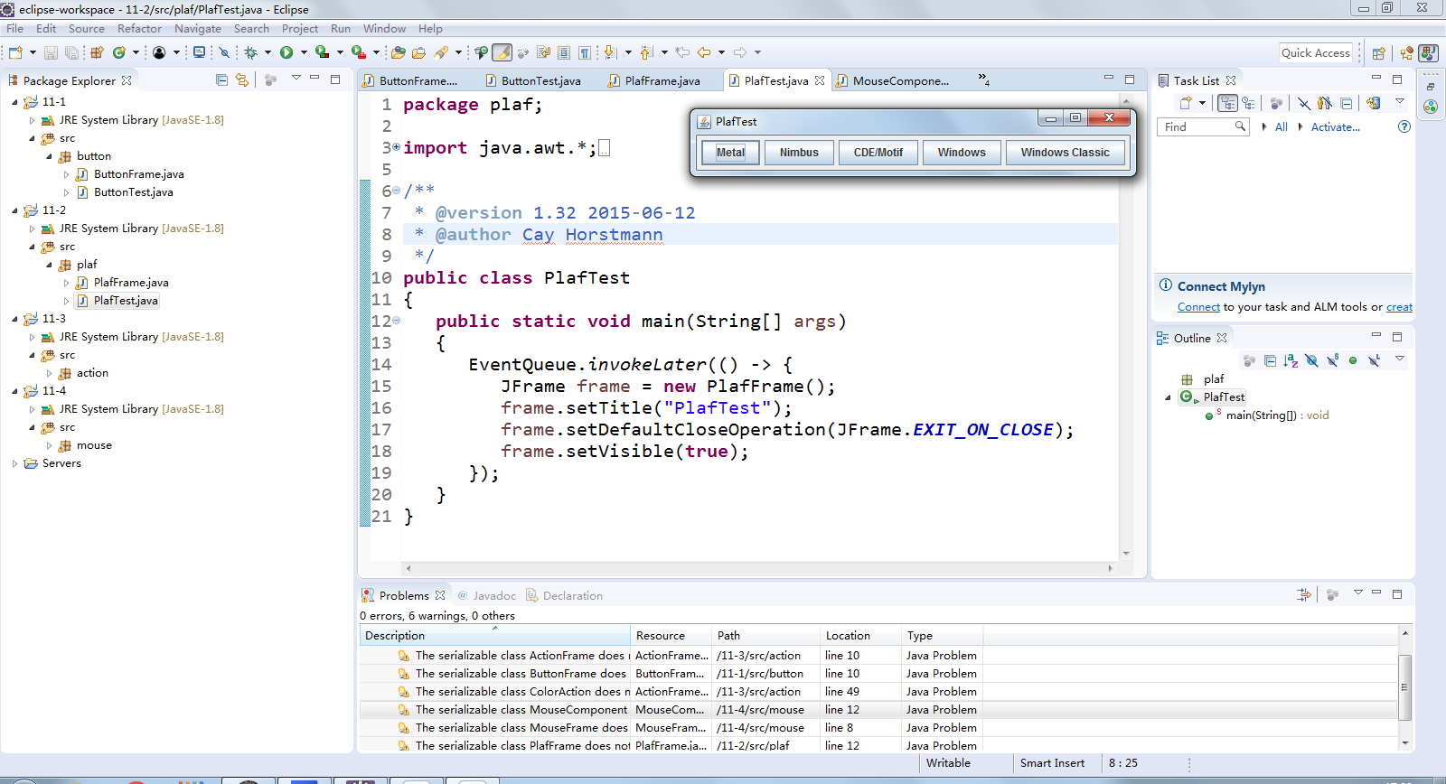Image resolution: width=1446 pixels, height=784 pixels.
Task: Open the Debug button dropdown arrow
Action: (268, 52)
